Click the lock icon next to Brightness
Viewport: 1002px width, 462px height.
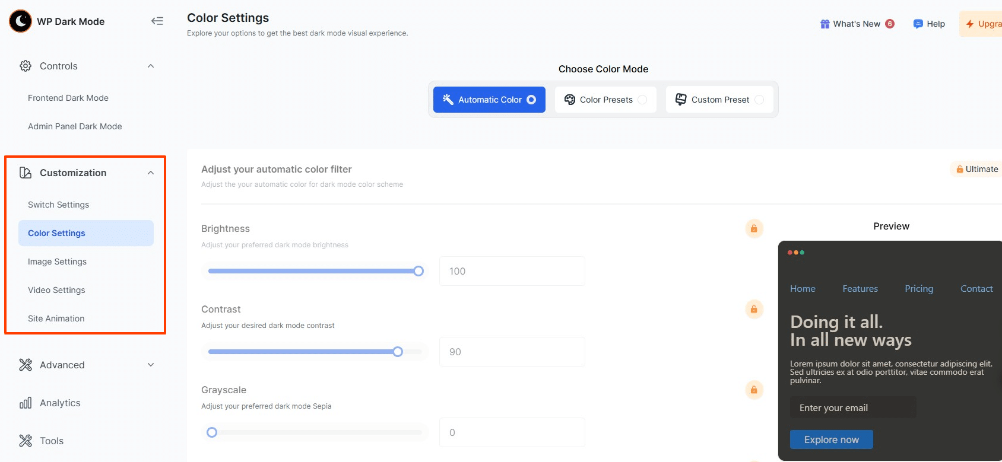tap(754, 228)
